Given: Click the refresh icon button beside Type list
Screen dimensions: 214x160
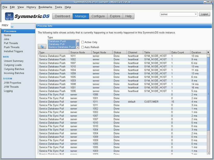Looking at the screenshot, I should [x=42, y=47].
